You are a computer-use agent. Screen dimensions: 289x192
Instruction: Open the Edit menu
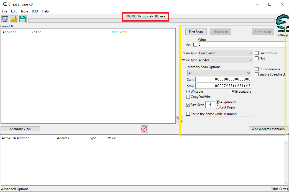click(x=14, y=11)
